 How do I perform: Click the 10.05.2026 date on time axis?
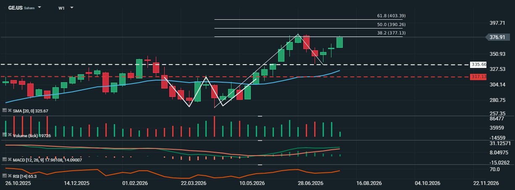pos(252,183)
